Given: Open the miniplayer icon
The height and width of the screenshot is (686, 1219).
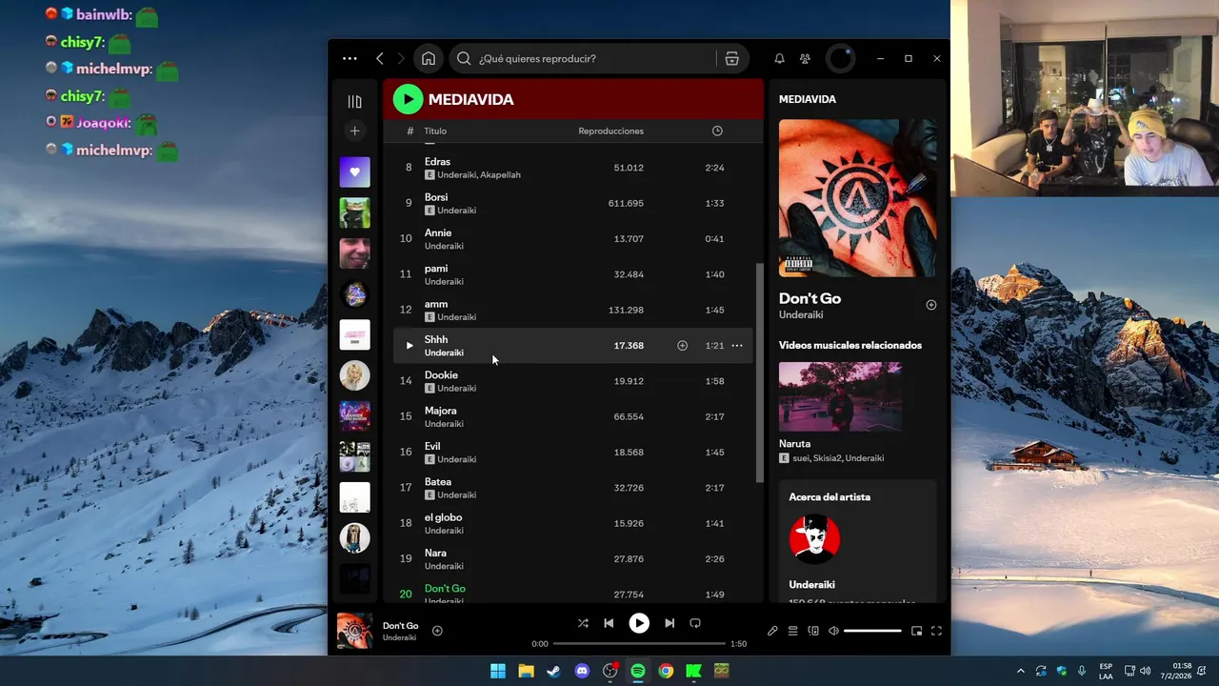Looking at the screenshot, I should (916, 631).
